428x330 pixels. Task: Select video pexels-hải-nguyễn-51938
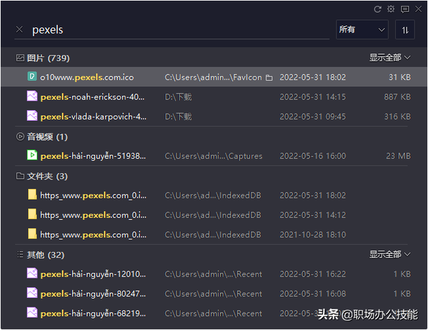[x=214, y=156]
